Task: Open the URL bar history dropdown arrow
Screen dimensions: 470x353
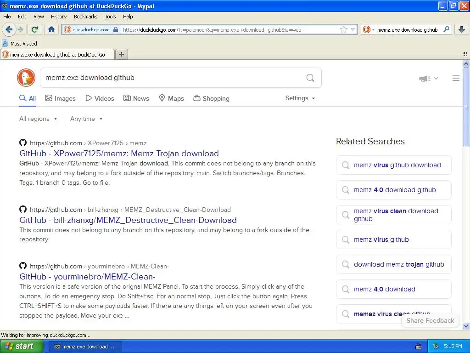Action: click(353, 29)
